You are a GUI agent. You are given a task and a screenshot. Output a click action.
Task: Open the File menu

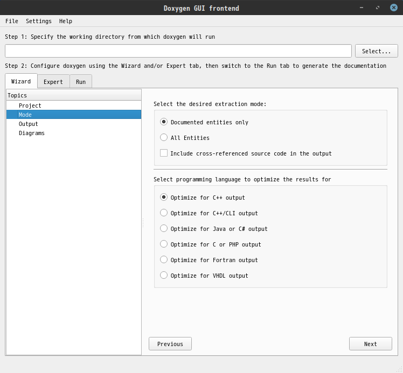click(11, 21)
